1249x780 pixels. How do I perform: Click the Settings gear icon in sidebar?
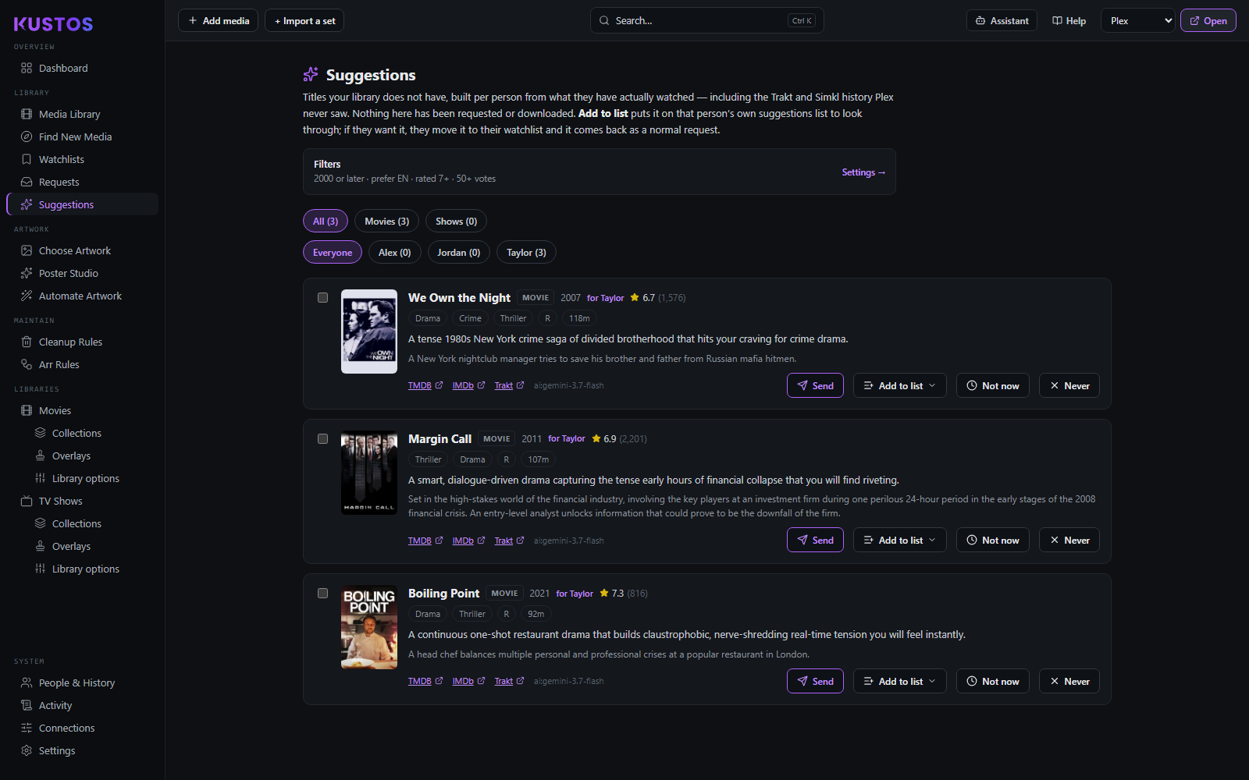click(x=27, y=750)
